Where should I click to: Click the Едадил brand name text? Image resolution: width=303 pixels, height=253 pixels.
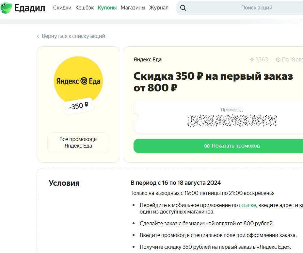click(x=30, y=8)
